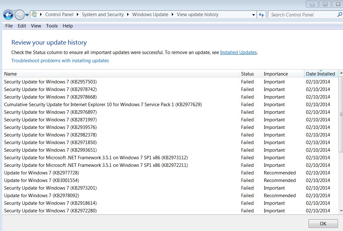This screenshot has height=231, width=343.
Task: Expand the arrow before Control Panel breadcrumb
Action: [x=41, y=15]
